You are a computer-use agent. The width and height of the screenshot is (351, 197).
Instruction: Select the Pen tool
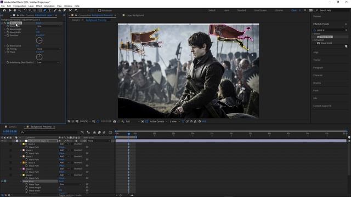(x=45, y=10)
